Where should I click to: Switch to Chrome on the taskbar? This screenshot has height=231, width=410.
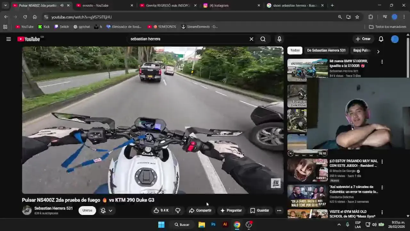point(237,225)
